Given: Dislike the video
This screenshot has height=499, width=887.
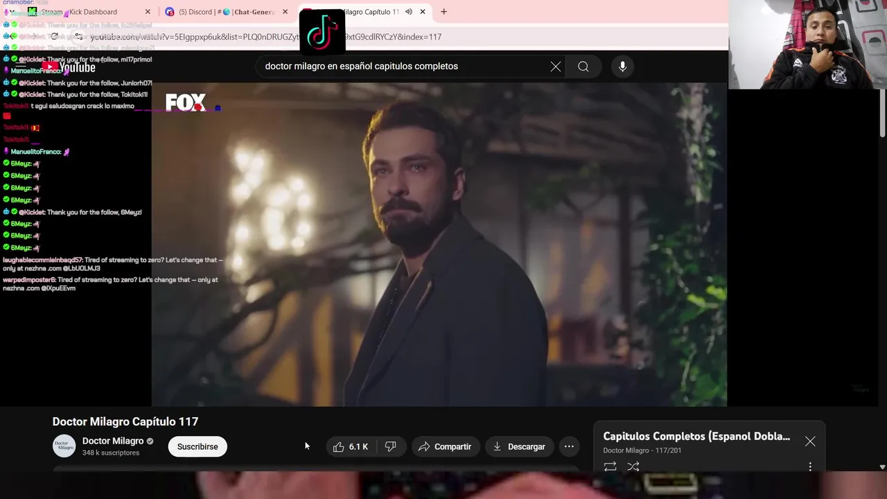Looking at the screenshot, I should click(391, 446).
